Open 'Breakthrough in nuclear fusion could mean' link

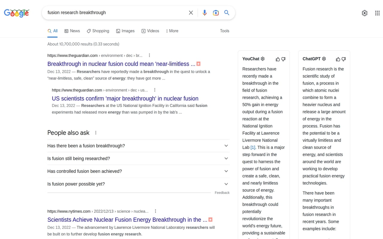[121, 64]
